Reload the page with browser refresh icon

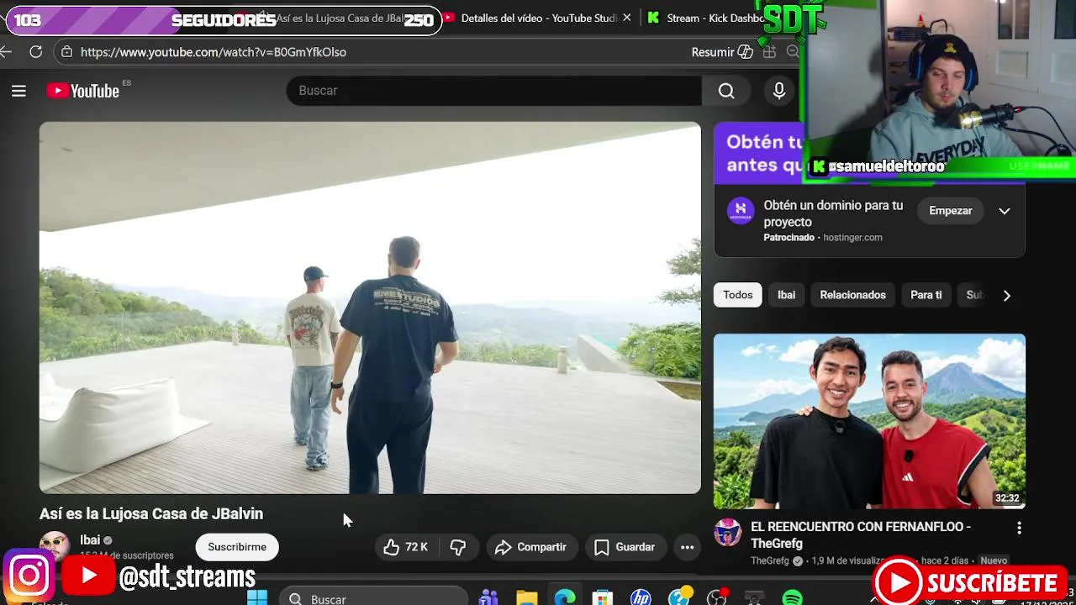[x=35, y=52]
